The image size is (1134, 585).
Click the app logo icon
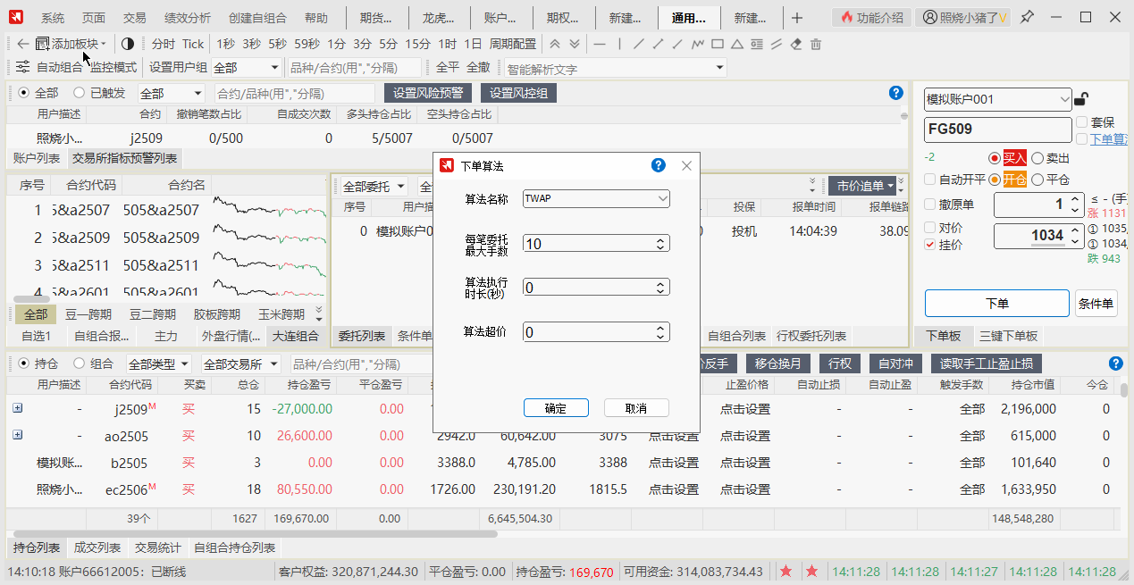tap(18, 18)
